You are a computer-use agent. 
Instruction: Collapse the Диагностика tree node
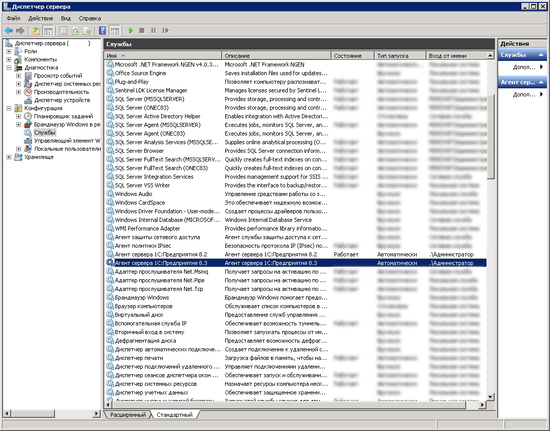pyautogui.click(x=9, y=68)
